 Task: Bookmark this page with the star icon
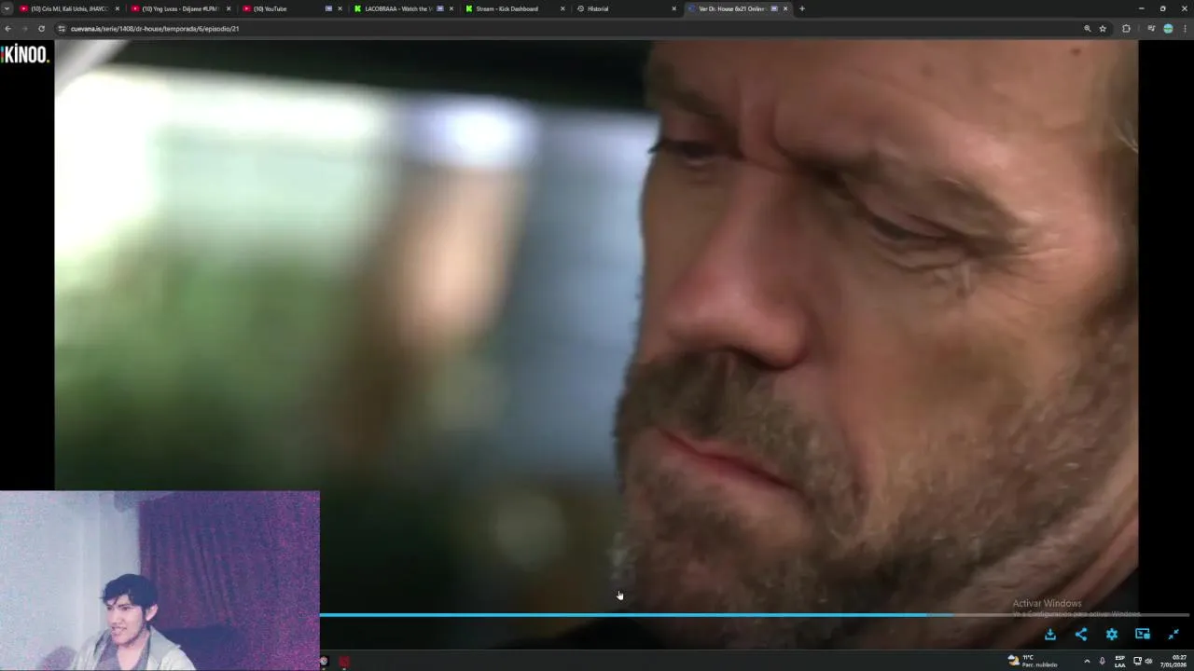[x=1103, y=29]
